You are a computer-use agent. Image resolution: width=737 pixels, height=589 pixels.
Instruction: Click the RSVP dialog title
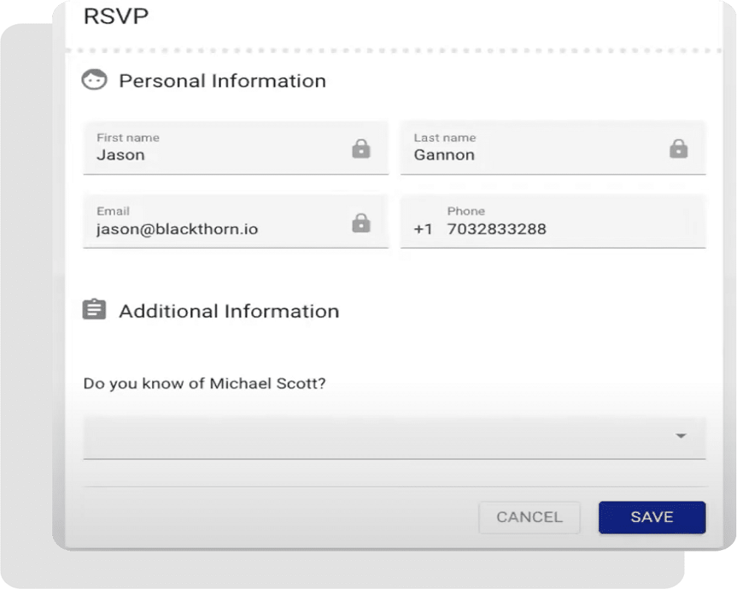[x=116, y=16]
